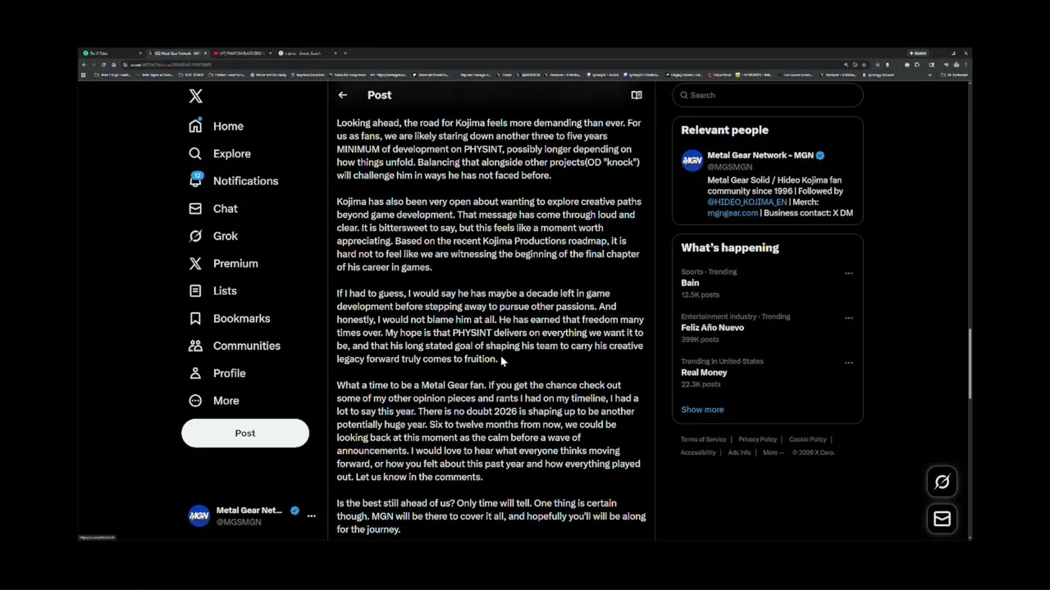1050x590 pixels.
Task: Open Notifications with the unread badge
Action: [233, 181]
